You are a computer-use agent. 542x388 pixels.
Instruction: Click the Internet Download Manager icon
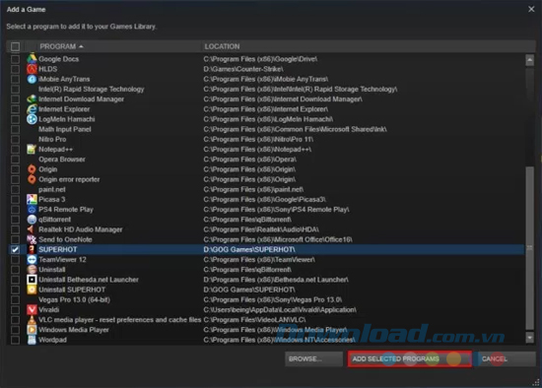[x=32, y=99]
